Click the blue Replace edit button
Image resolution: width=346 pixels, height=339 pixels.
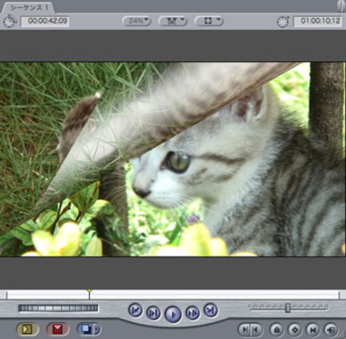[85, 329]
